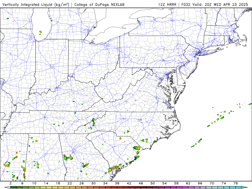Viewport: 252px width, 189px height.
Task: Click the 'Vertically Integrated Liquid (kg/m²)' title
Action: click(x=36, y=4)
